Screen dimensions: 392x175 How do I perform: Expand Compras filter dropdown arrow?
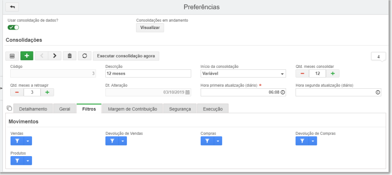coord(218,141)
